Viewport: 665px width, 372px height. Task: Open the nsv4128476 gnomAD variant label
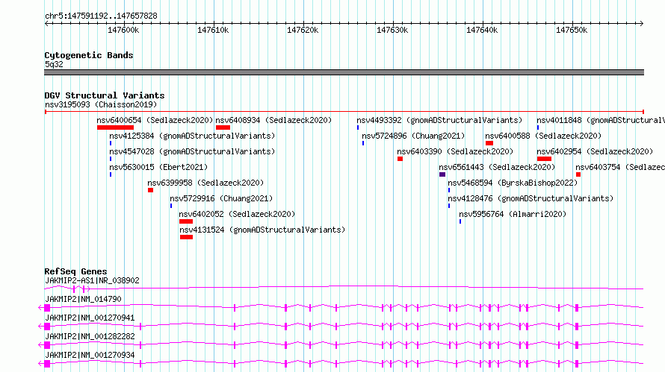(x=531, y=198)
